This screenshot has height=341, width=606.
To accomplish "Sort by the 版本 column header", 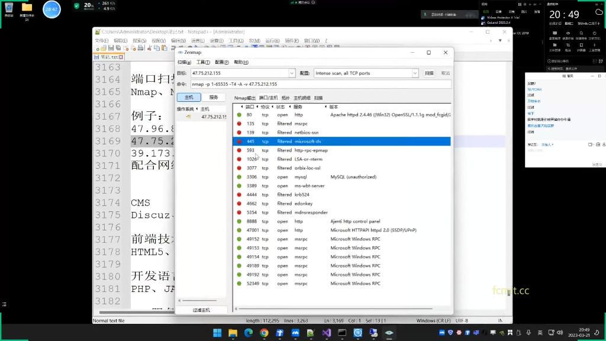I will click(x=334, y=107).
